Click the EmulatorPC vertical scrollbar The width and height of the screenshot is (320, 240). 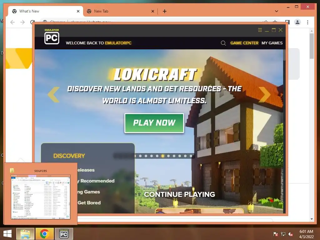tap(284, 55)
